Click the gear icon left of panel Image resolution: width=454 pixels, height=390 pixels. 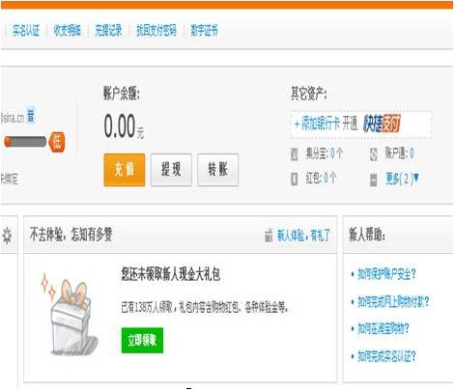7,236
